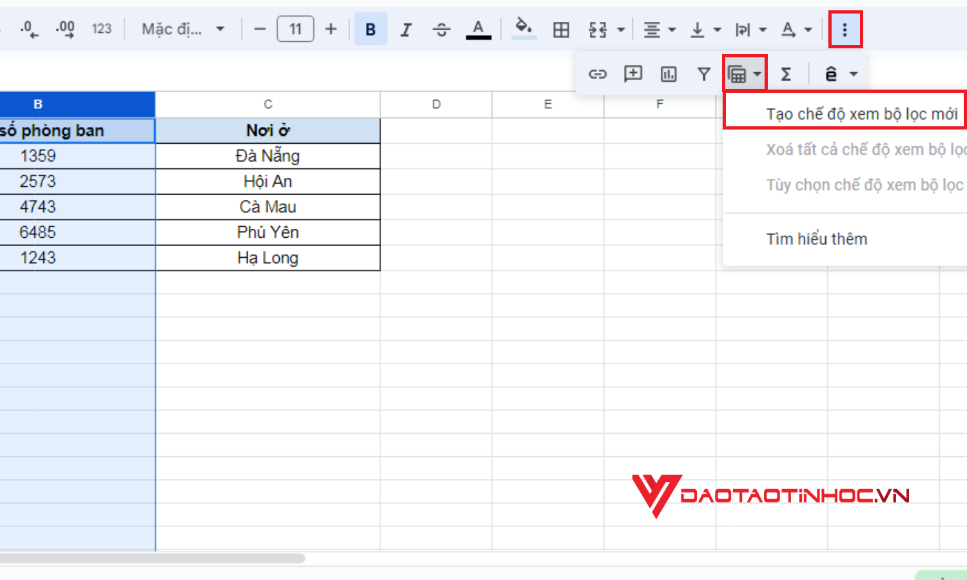Toggle bold formatting
The width and height of the screenshot is (967, 580).
click(370, 29)
